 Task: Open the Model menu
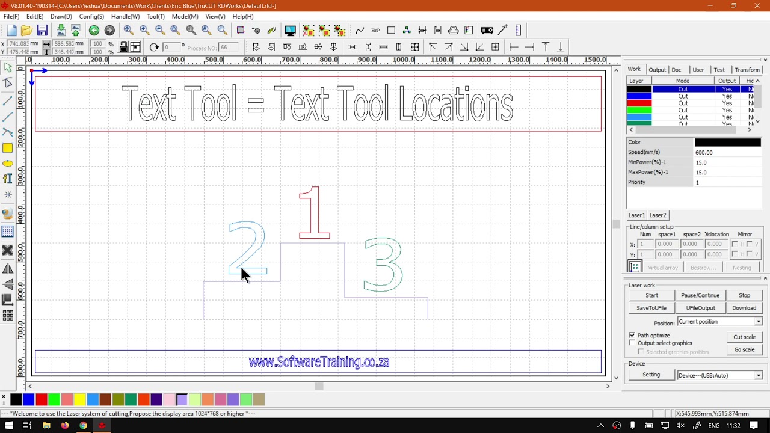pos(185,16)
